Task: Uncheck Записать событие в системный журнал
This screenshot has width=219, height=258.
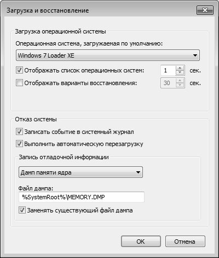Action: 19,132
